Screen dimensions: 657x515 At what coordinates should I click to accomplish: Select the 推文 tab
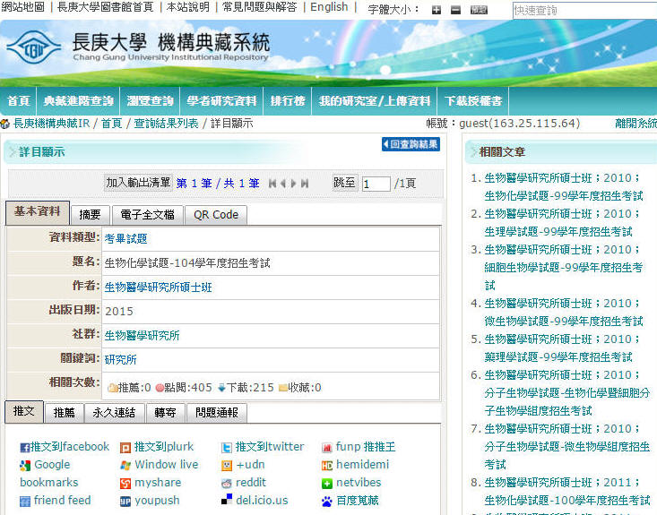coord(24,412)
